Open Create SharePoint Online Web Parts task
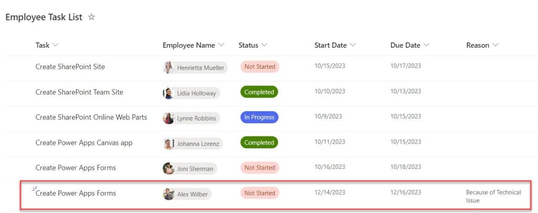Image resolution: width=538 pixels, height=213 pixels. [91, 117]
